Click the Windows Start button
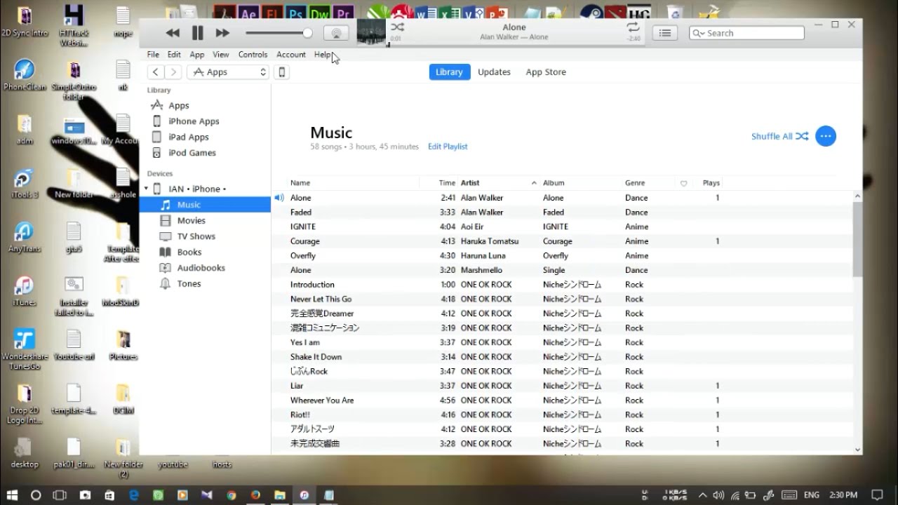898x505 pixels. (x=12, y=495)
